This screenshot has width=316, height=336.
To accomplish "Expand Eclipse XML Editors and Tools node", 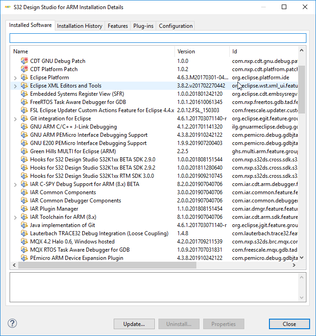I will [x=15, y=86].
